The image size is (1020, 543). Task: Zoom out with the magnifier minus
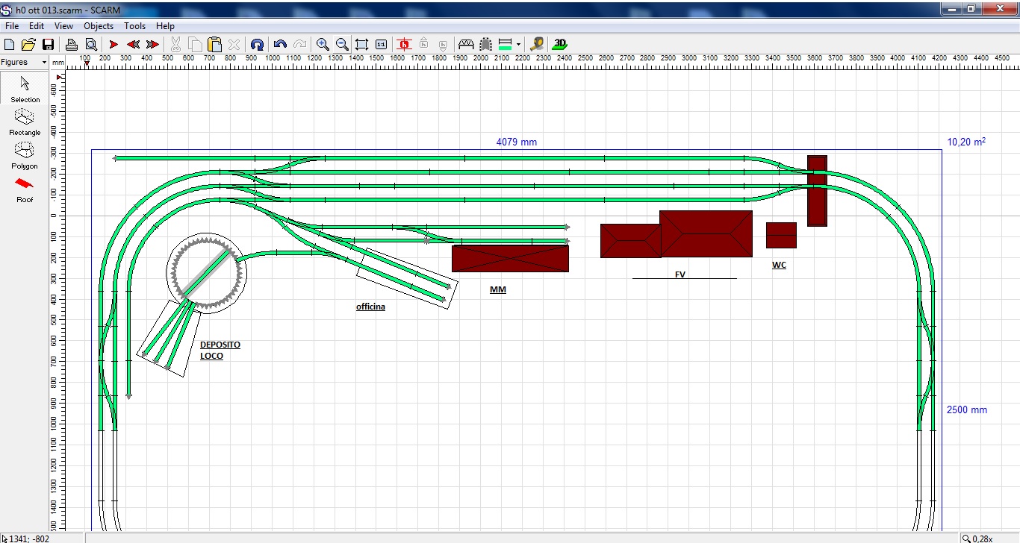(342, 44)
